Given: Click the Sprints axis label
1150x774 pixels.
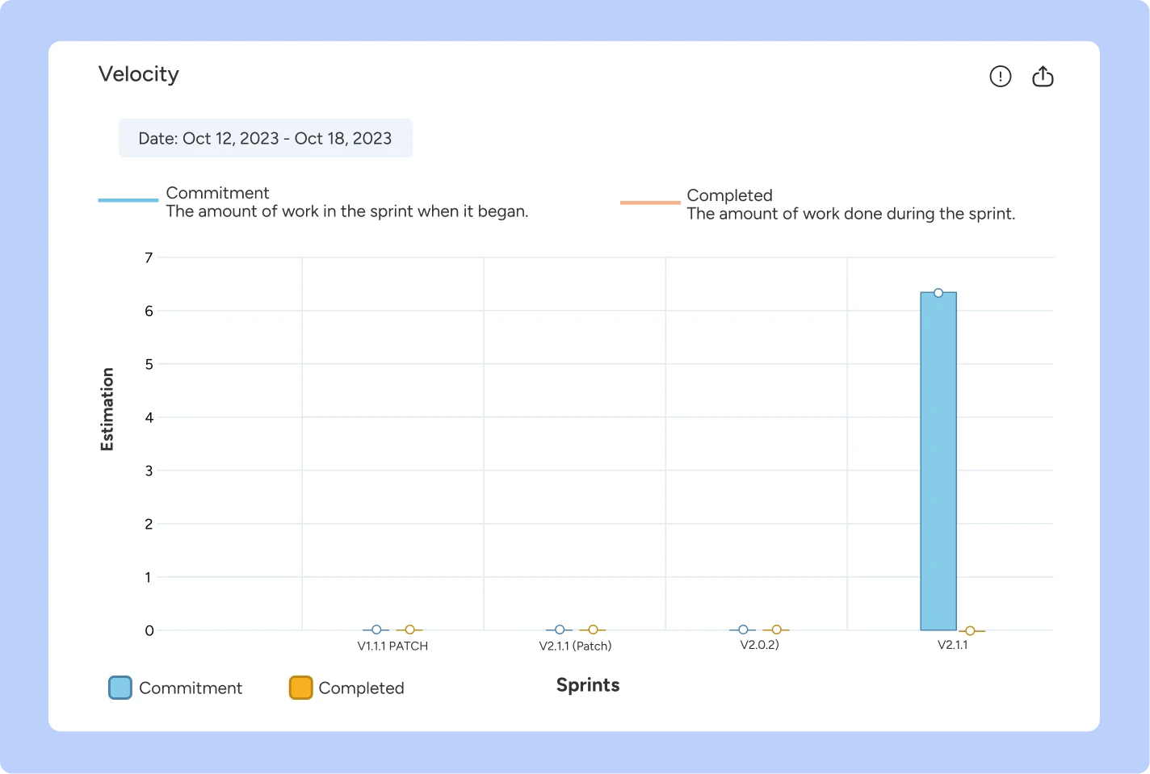Looking at the screenshot, I should point(587,684).
